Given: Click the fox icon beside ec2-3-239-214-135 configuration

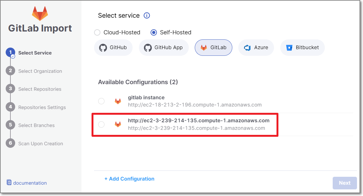Looking at the screenshot, I should (x=118, y=124).
